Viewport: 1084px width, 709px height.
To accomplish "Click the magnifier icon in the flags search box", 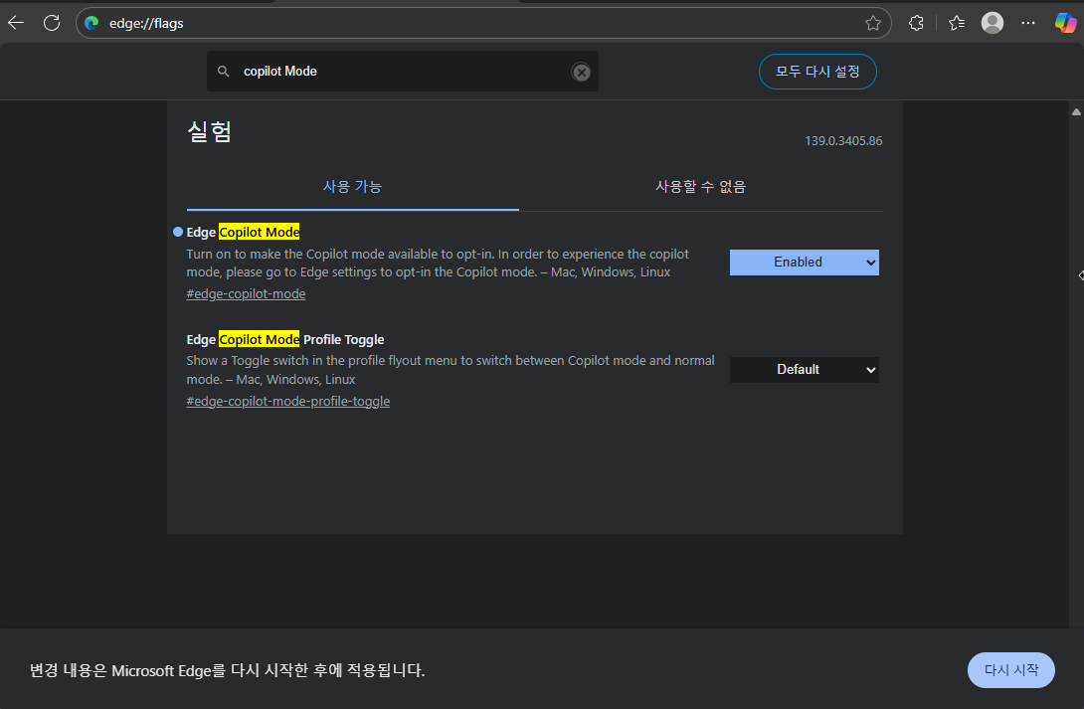I will click(224, 72).
